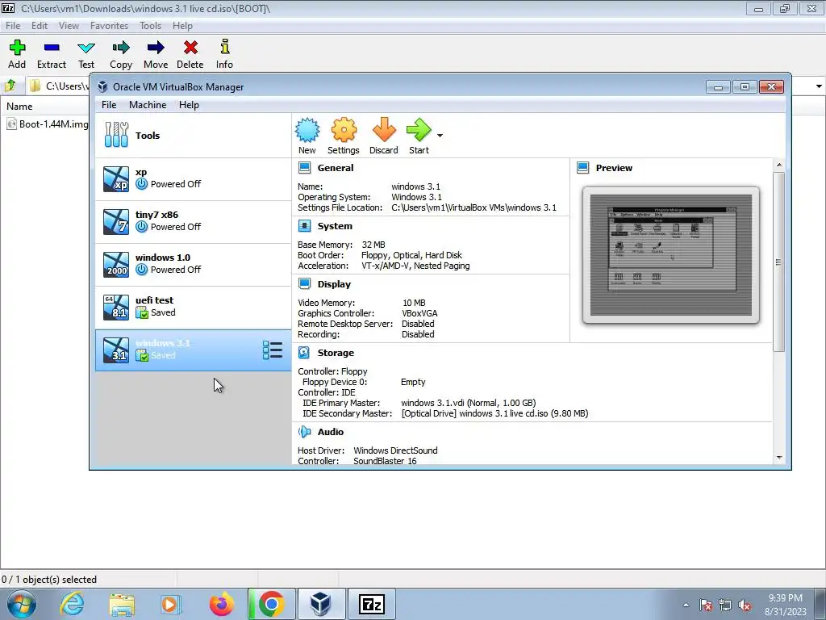Click the windows 3.1 VM OS icon
Screen dimensions: 826x620
116,350
